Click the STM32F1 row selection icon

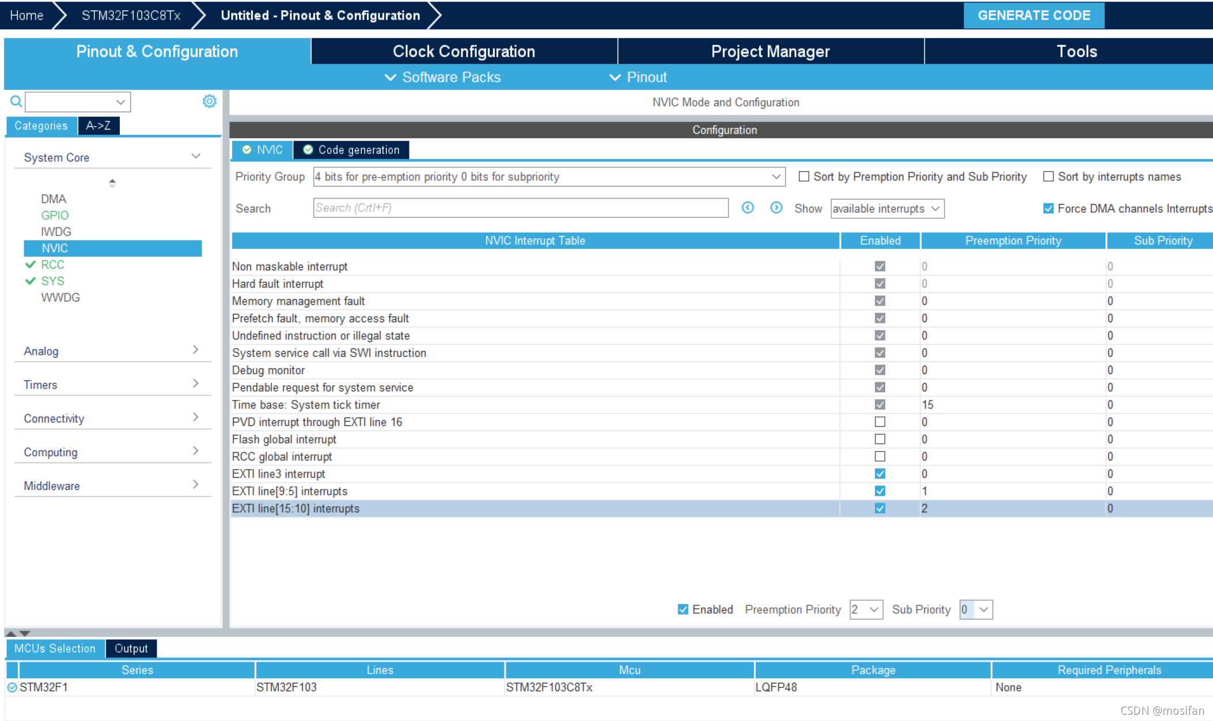tap(12, 687)
